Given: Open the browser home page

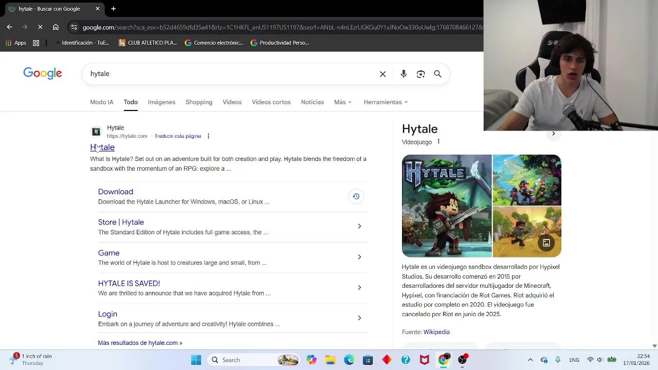Looking at the screenshot, I should coord(56,27).
